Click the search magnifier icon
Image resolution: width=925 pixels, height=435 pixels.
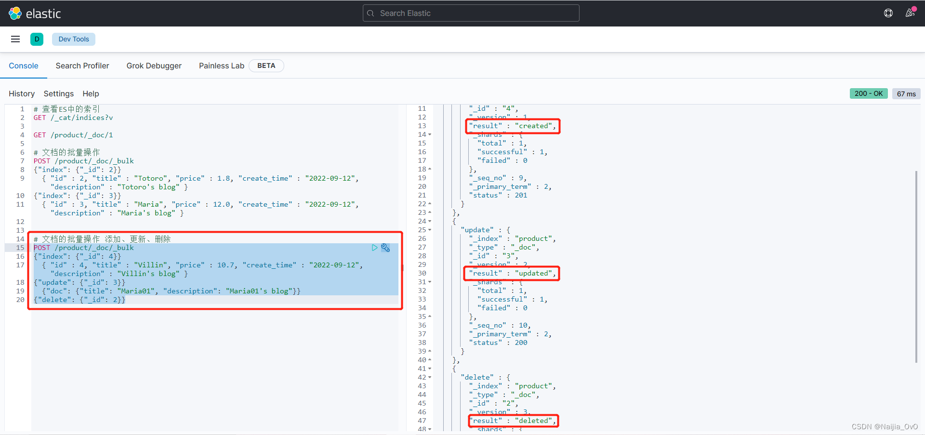(370, 13)
